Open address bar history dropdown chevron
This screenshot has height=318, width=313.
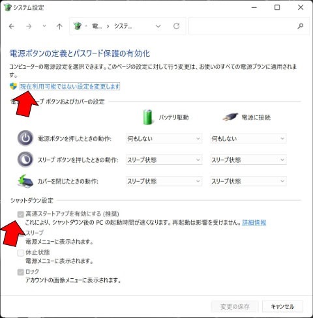tap(158, 26)
